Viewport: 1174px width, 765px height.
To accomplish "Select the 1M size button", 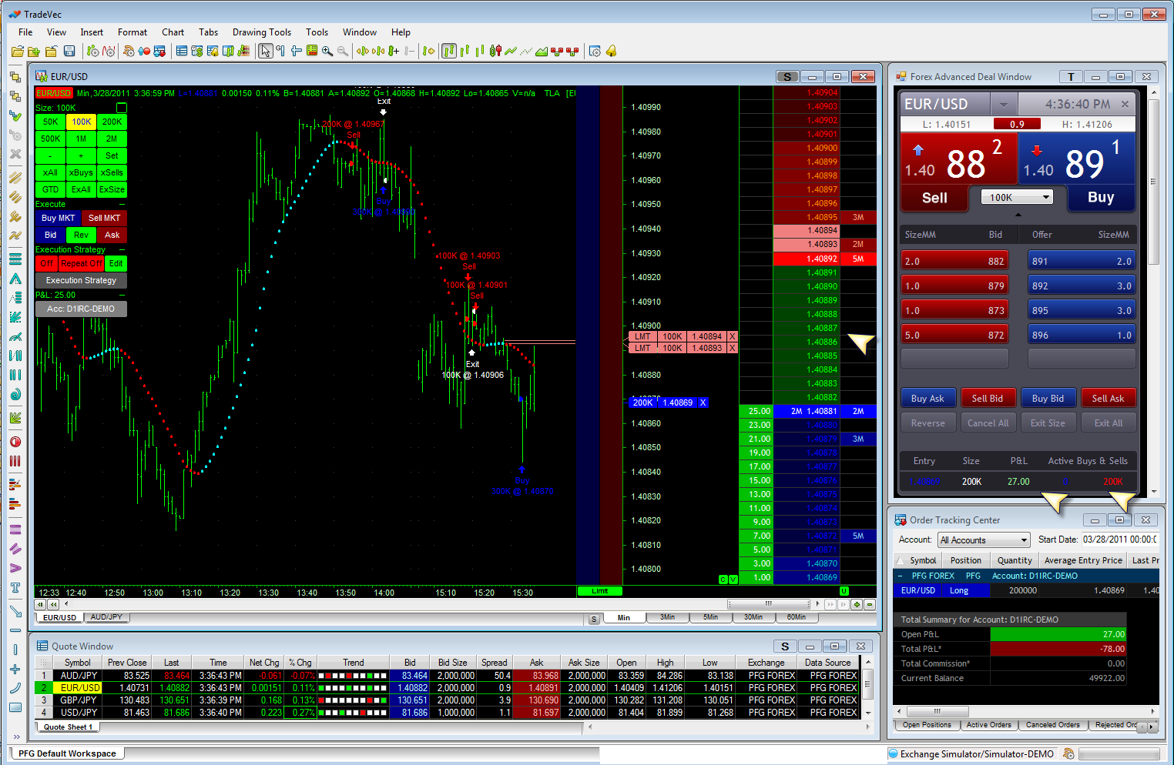I will pyautogui.click(x=82, y=139).
